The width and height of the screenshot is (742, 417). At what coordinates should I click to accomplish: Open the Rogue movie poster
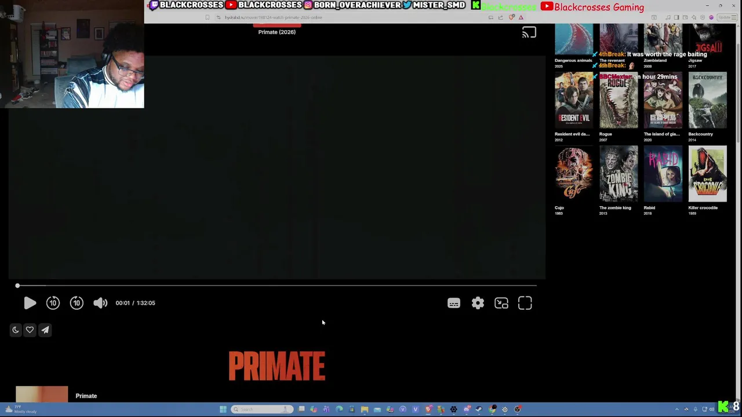619,100
